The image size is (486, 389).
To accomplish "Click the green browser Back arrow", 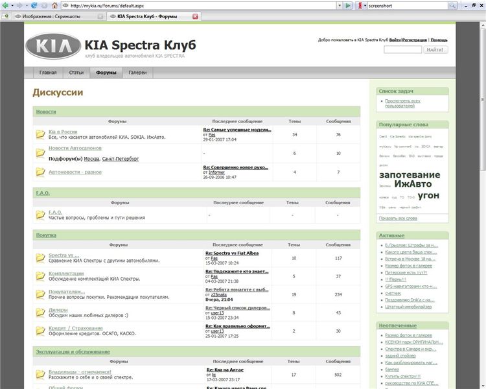I will [x=5, y=5].
